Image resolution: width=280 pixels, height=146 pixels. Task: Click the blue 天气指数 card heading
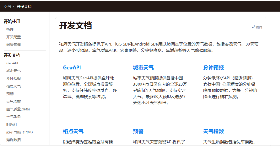pos(213,132)
